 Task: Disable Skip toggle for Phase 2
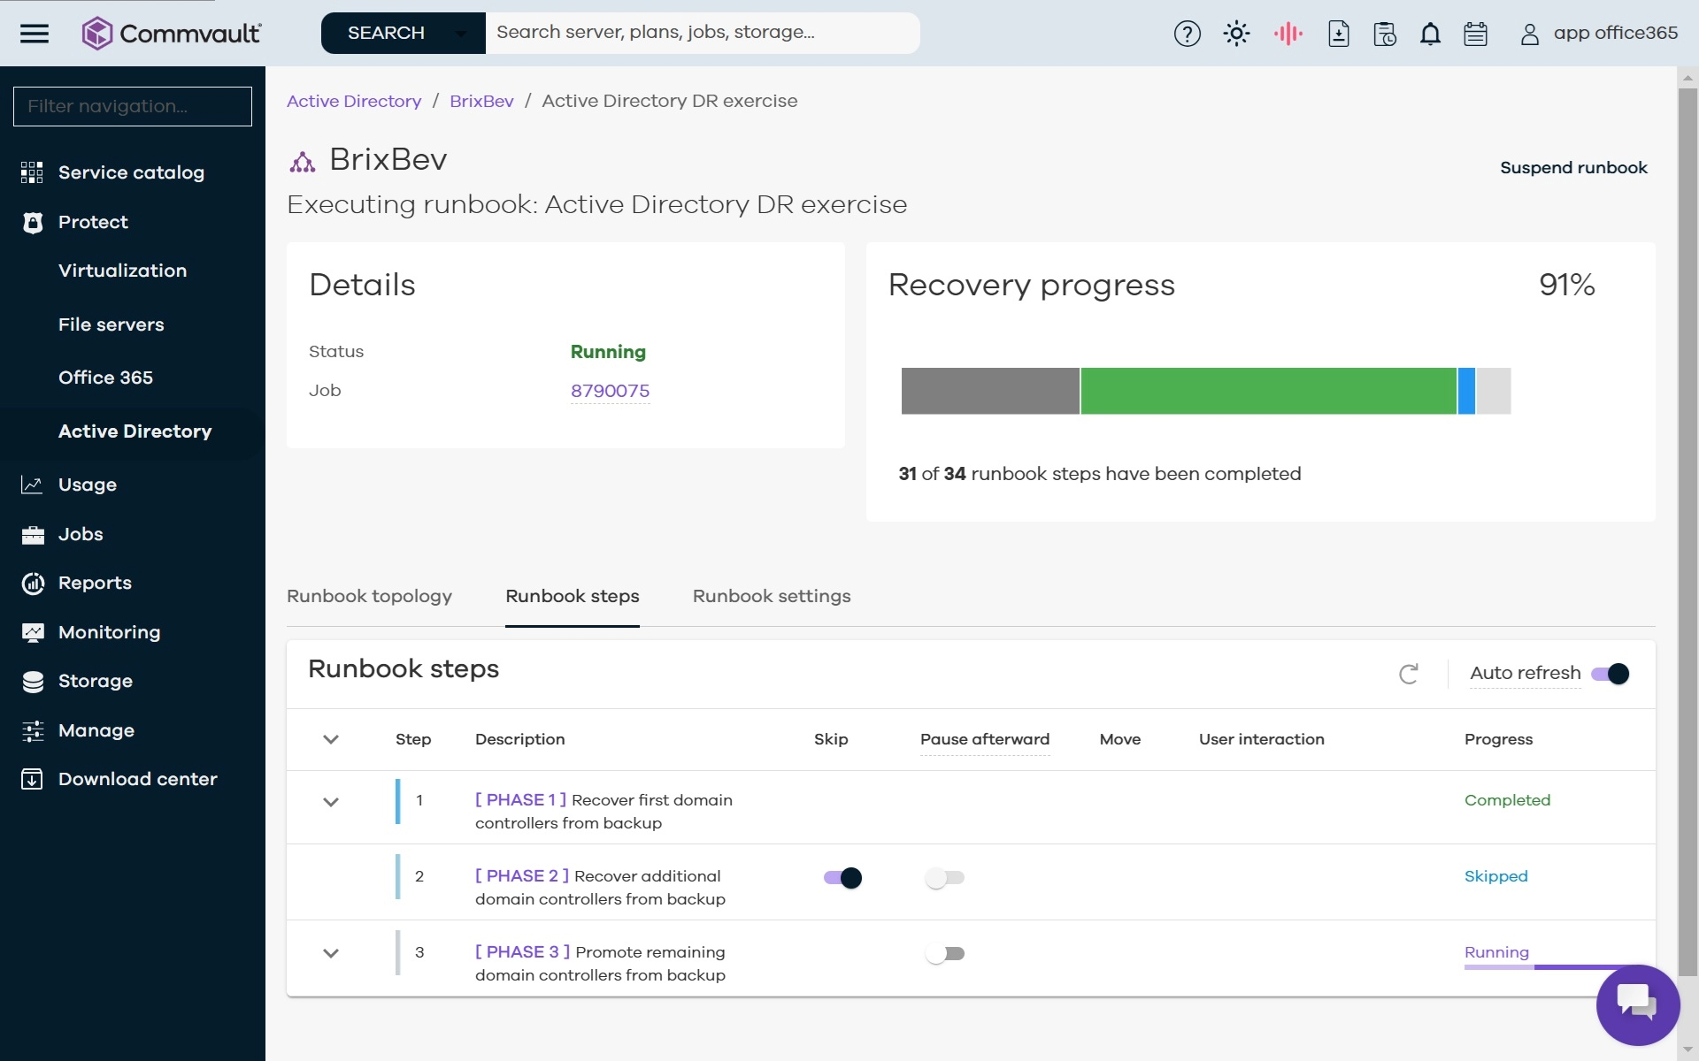[842, 878]
